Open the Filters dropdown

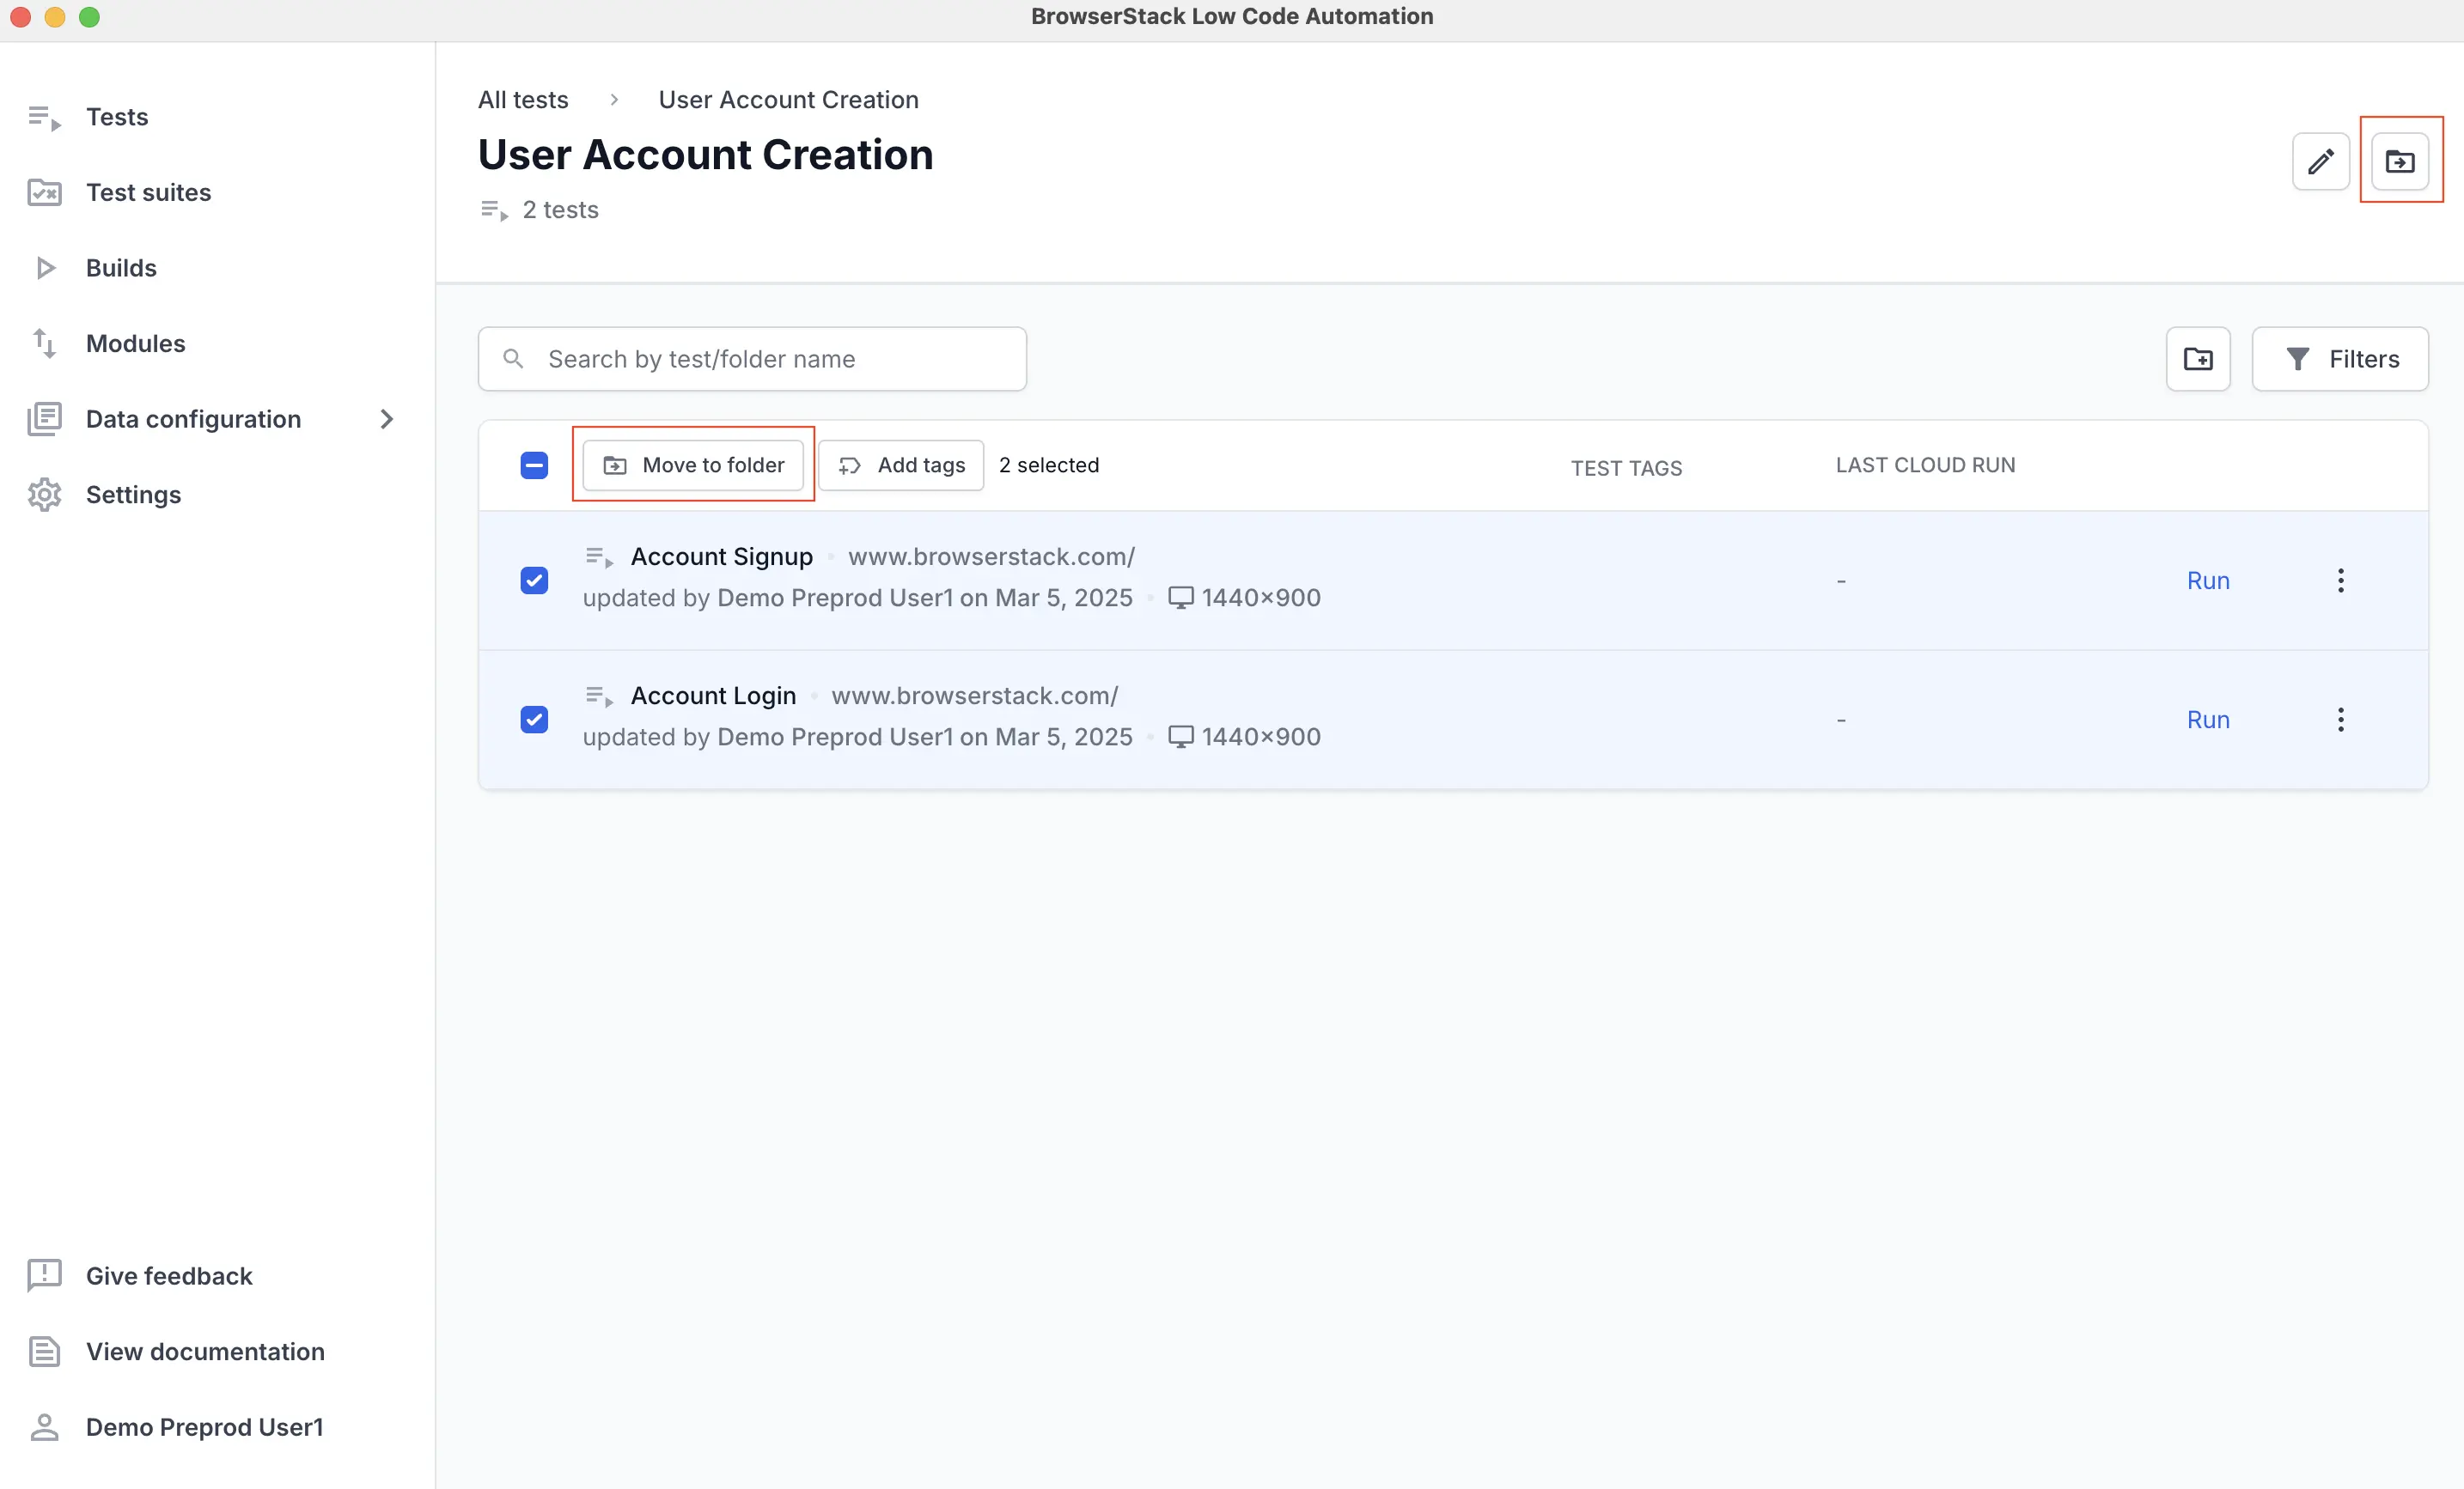coord(2339,359)
